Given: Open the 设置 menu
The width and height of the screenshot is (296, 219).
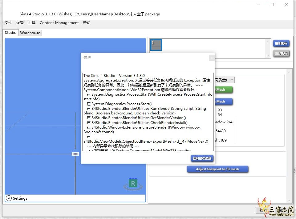Looking at the screenshot, I should (20, 23).
